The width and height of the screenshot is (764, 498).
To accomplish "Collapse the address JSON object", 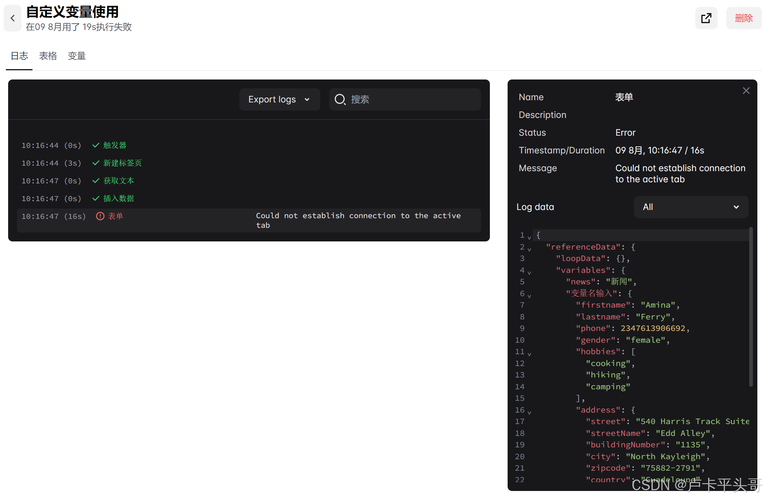I will 529,412.
